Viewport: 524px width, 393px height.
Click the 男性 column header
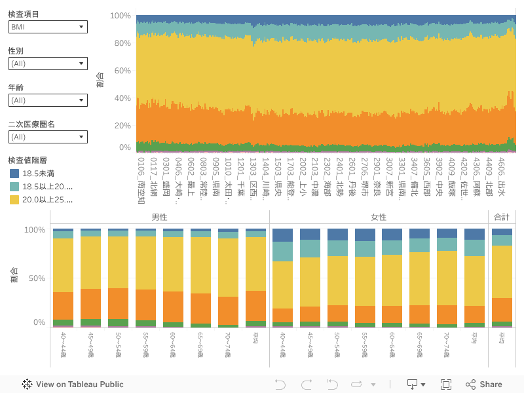pyautogui.click(x=159, y=217)
